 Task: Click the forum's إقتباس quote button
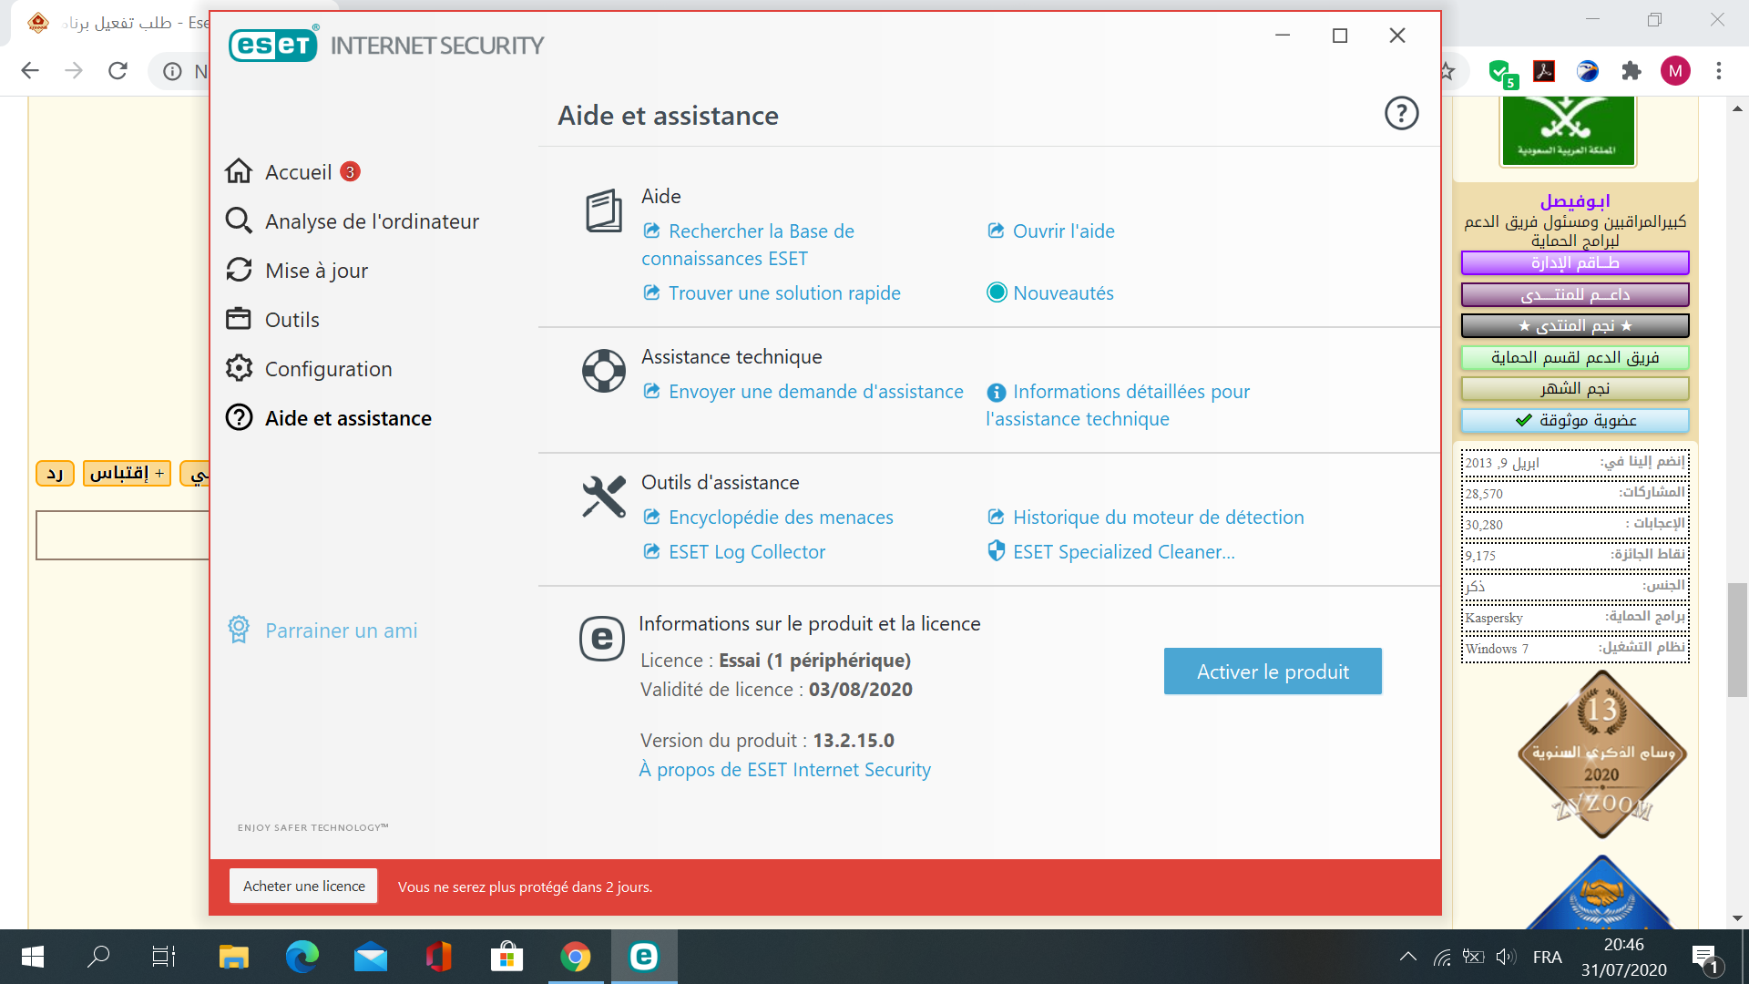pos(127,473)
